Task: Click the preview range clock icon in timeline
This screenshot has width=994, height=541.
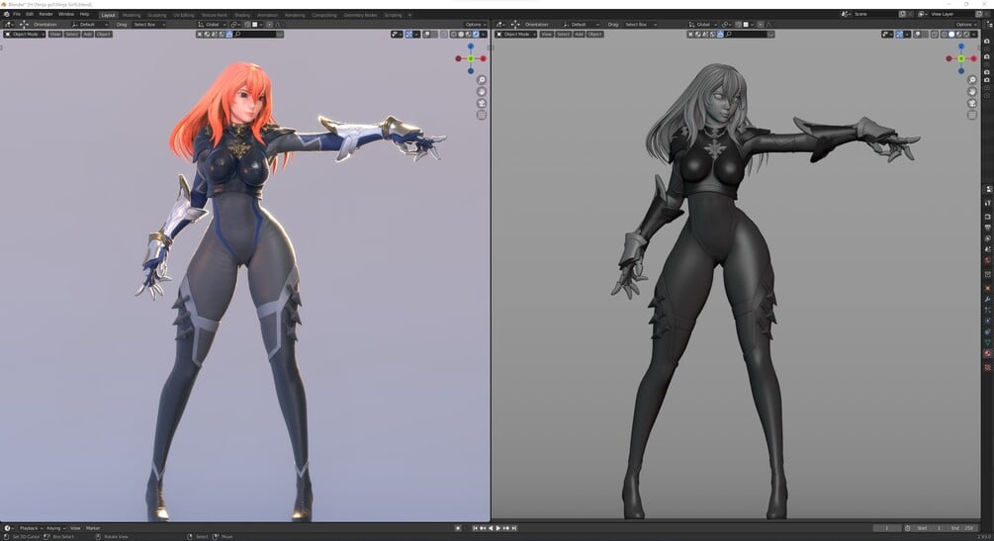Action: tap(908, 528)
